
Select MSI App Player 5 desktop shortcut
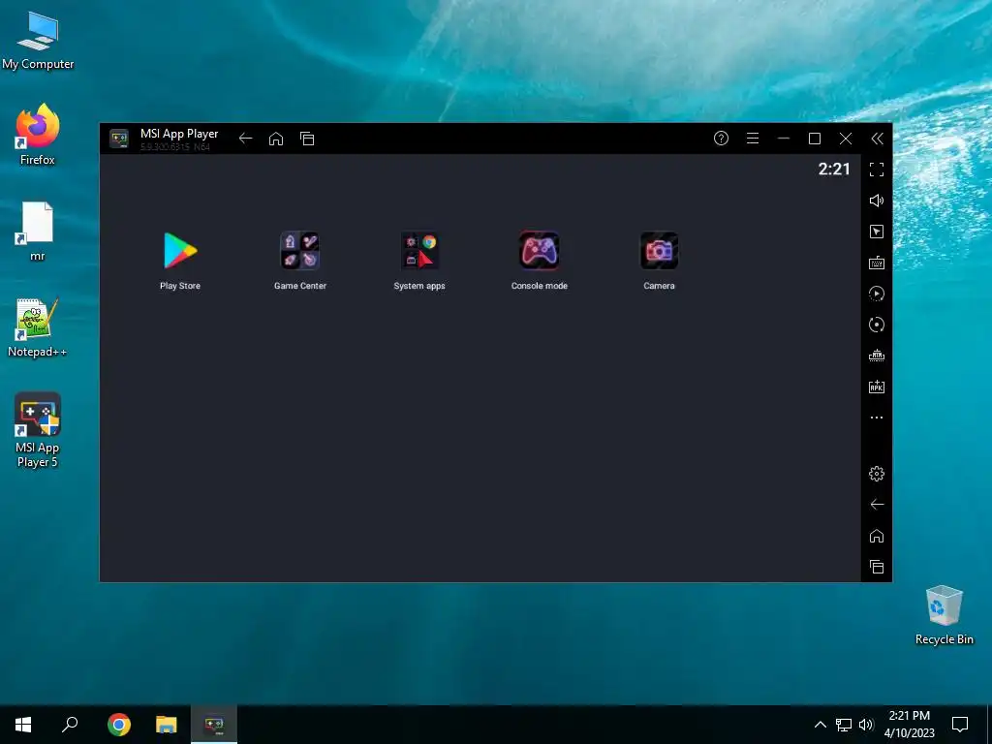click(x=38, y=430)
